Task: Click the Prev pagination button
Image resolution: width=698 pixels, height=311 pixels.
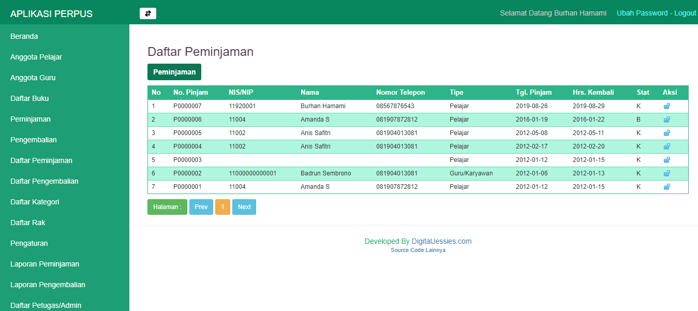Action: [x=201, y=206]
